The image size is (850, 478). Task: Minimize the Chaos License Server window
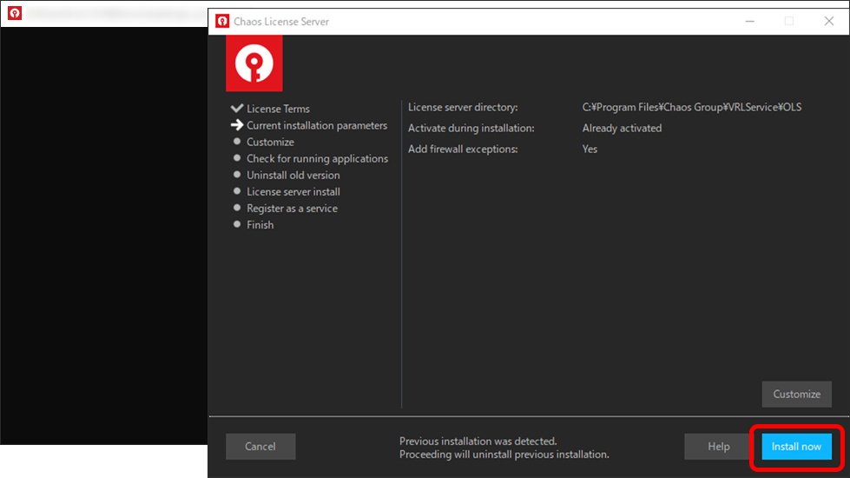[749, 21]
